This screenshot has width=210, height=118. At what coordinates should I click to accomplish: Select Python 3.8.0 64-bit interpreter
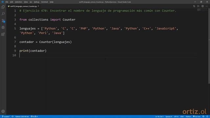click(22, 117)
